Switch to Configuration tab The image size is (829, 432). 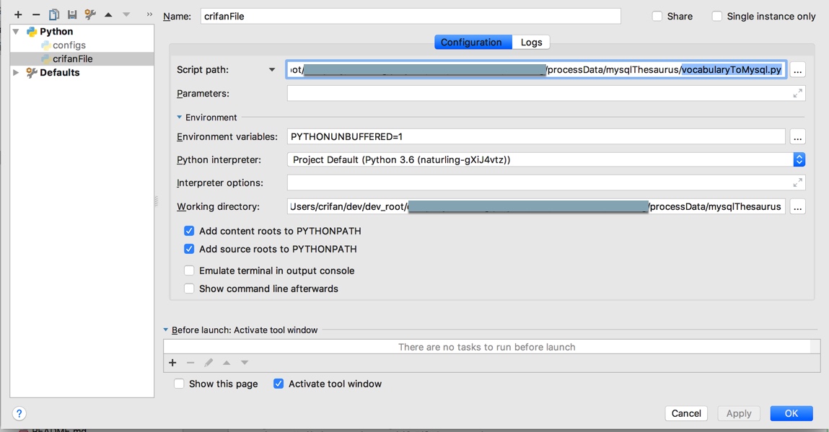[x=473, y=43]
